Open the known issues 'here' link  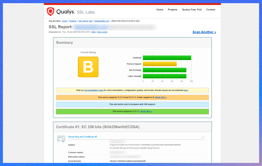[x=186, y=90]
